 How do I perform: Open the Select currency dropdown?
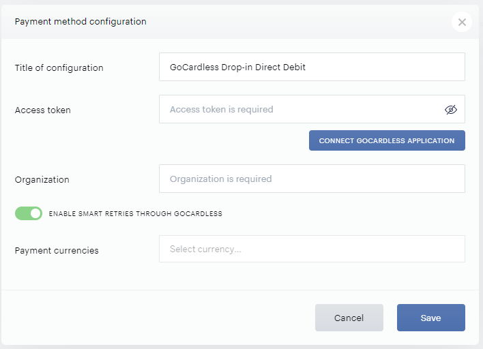tap(312, 249)
